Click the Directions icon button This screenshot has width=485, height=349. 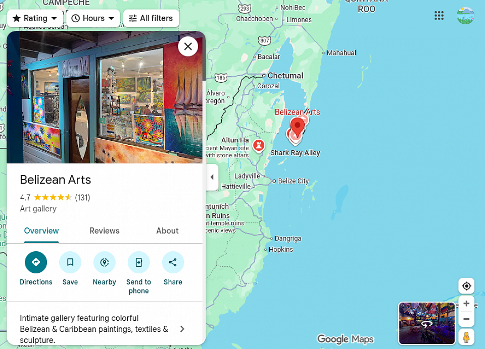[36, 262]
